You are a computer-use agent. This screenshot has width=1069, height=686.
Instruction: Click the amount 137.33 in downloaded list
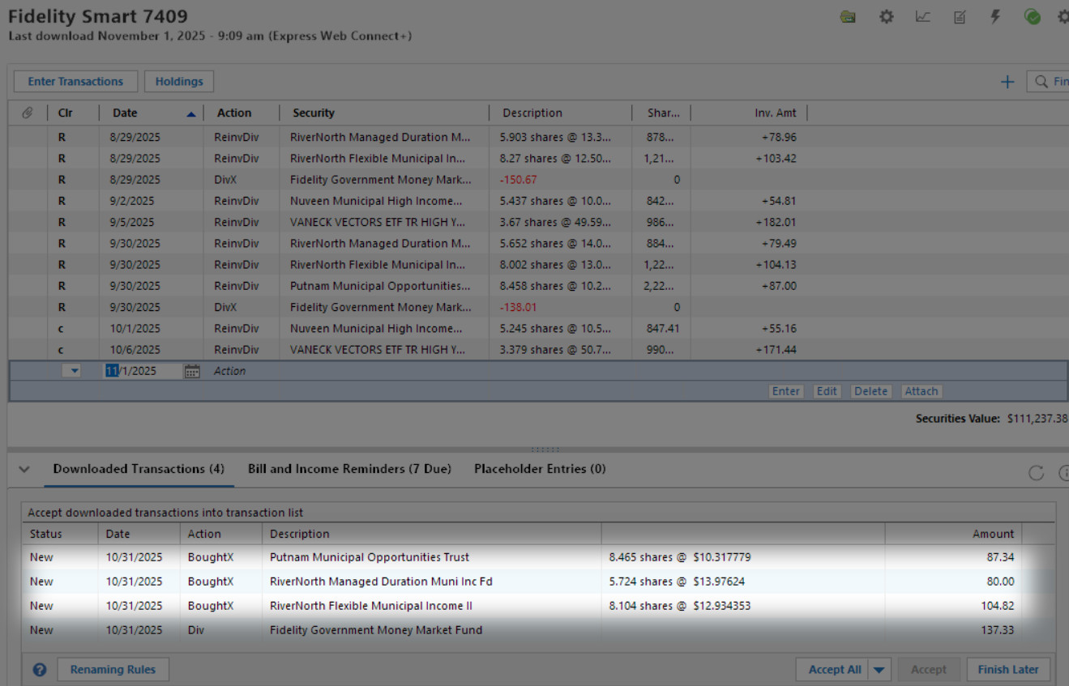point(996,630)
